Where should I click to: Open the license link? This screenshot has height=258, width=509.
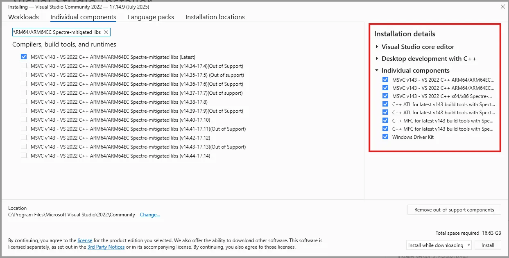pyautogui.click(x=85, y=241)
